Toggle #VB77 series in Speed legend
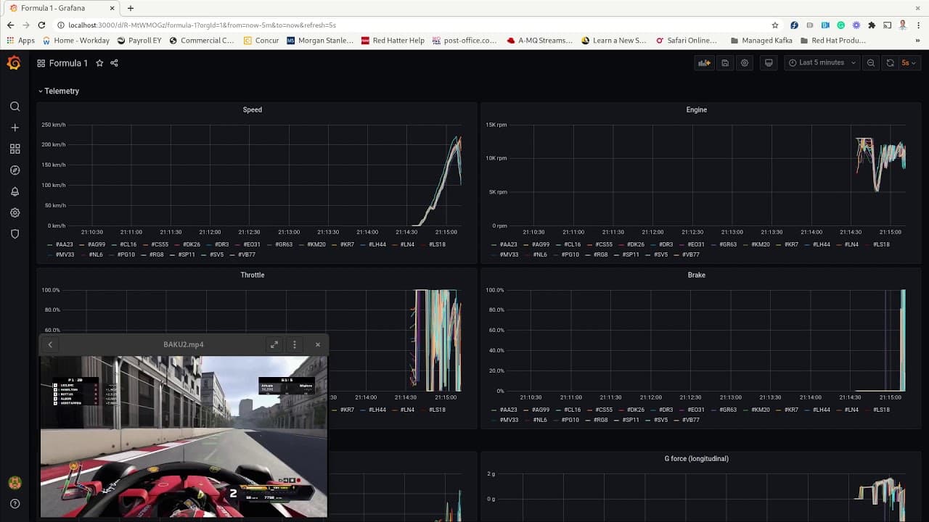 pos(247,255)
